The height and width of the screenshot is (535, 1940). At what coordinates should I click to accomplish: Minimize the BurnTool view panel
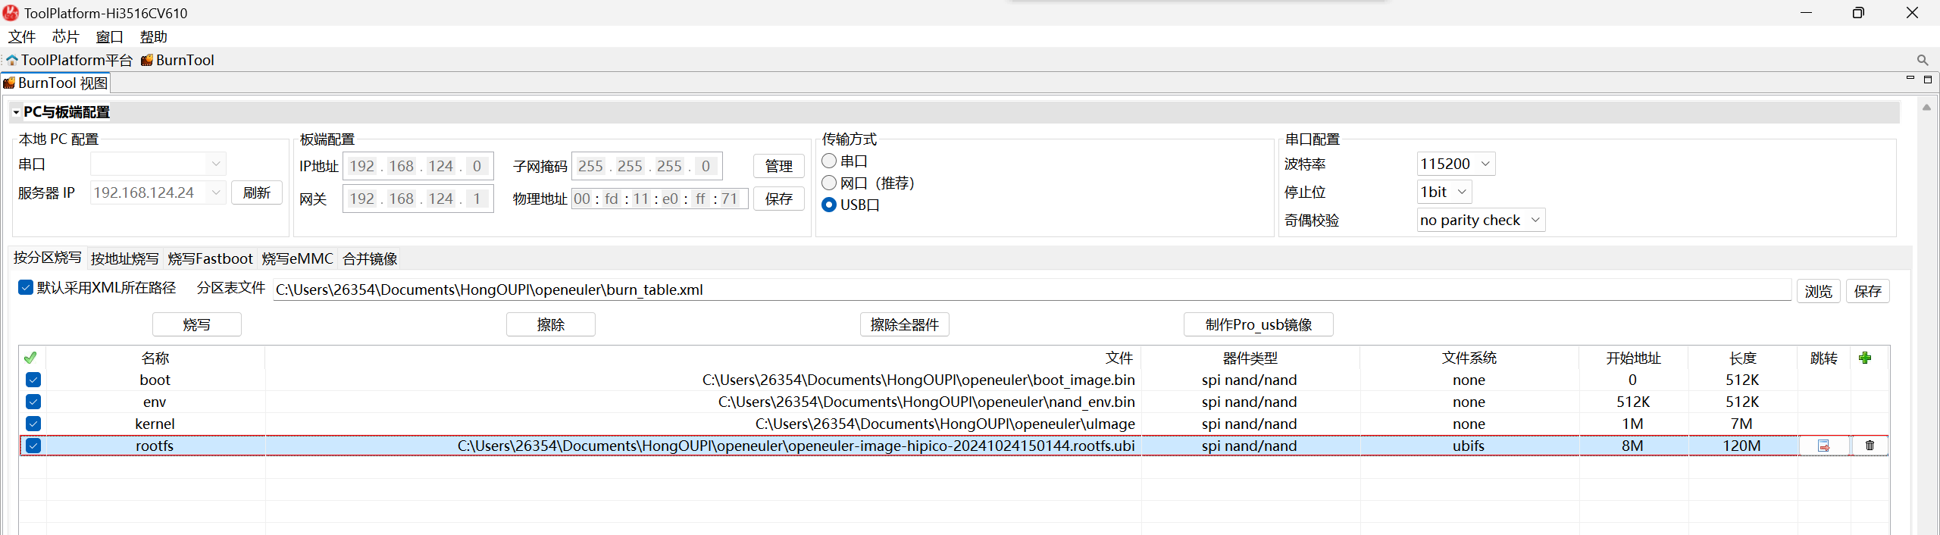(1910, 79)
